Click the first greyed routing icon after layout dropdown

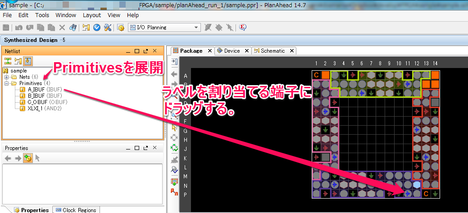208,27
